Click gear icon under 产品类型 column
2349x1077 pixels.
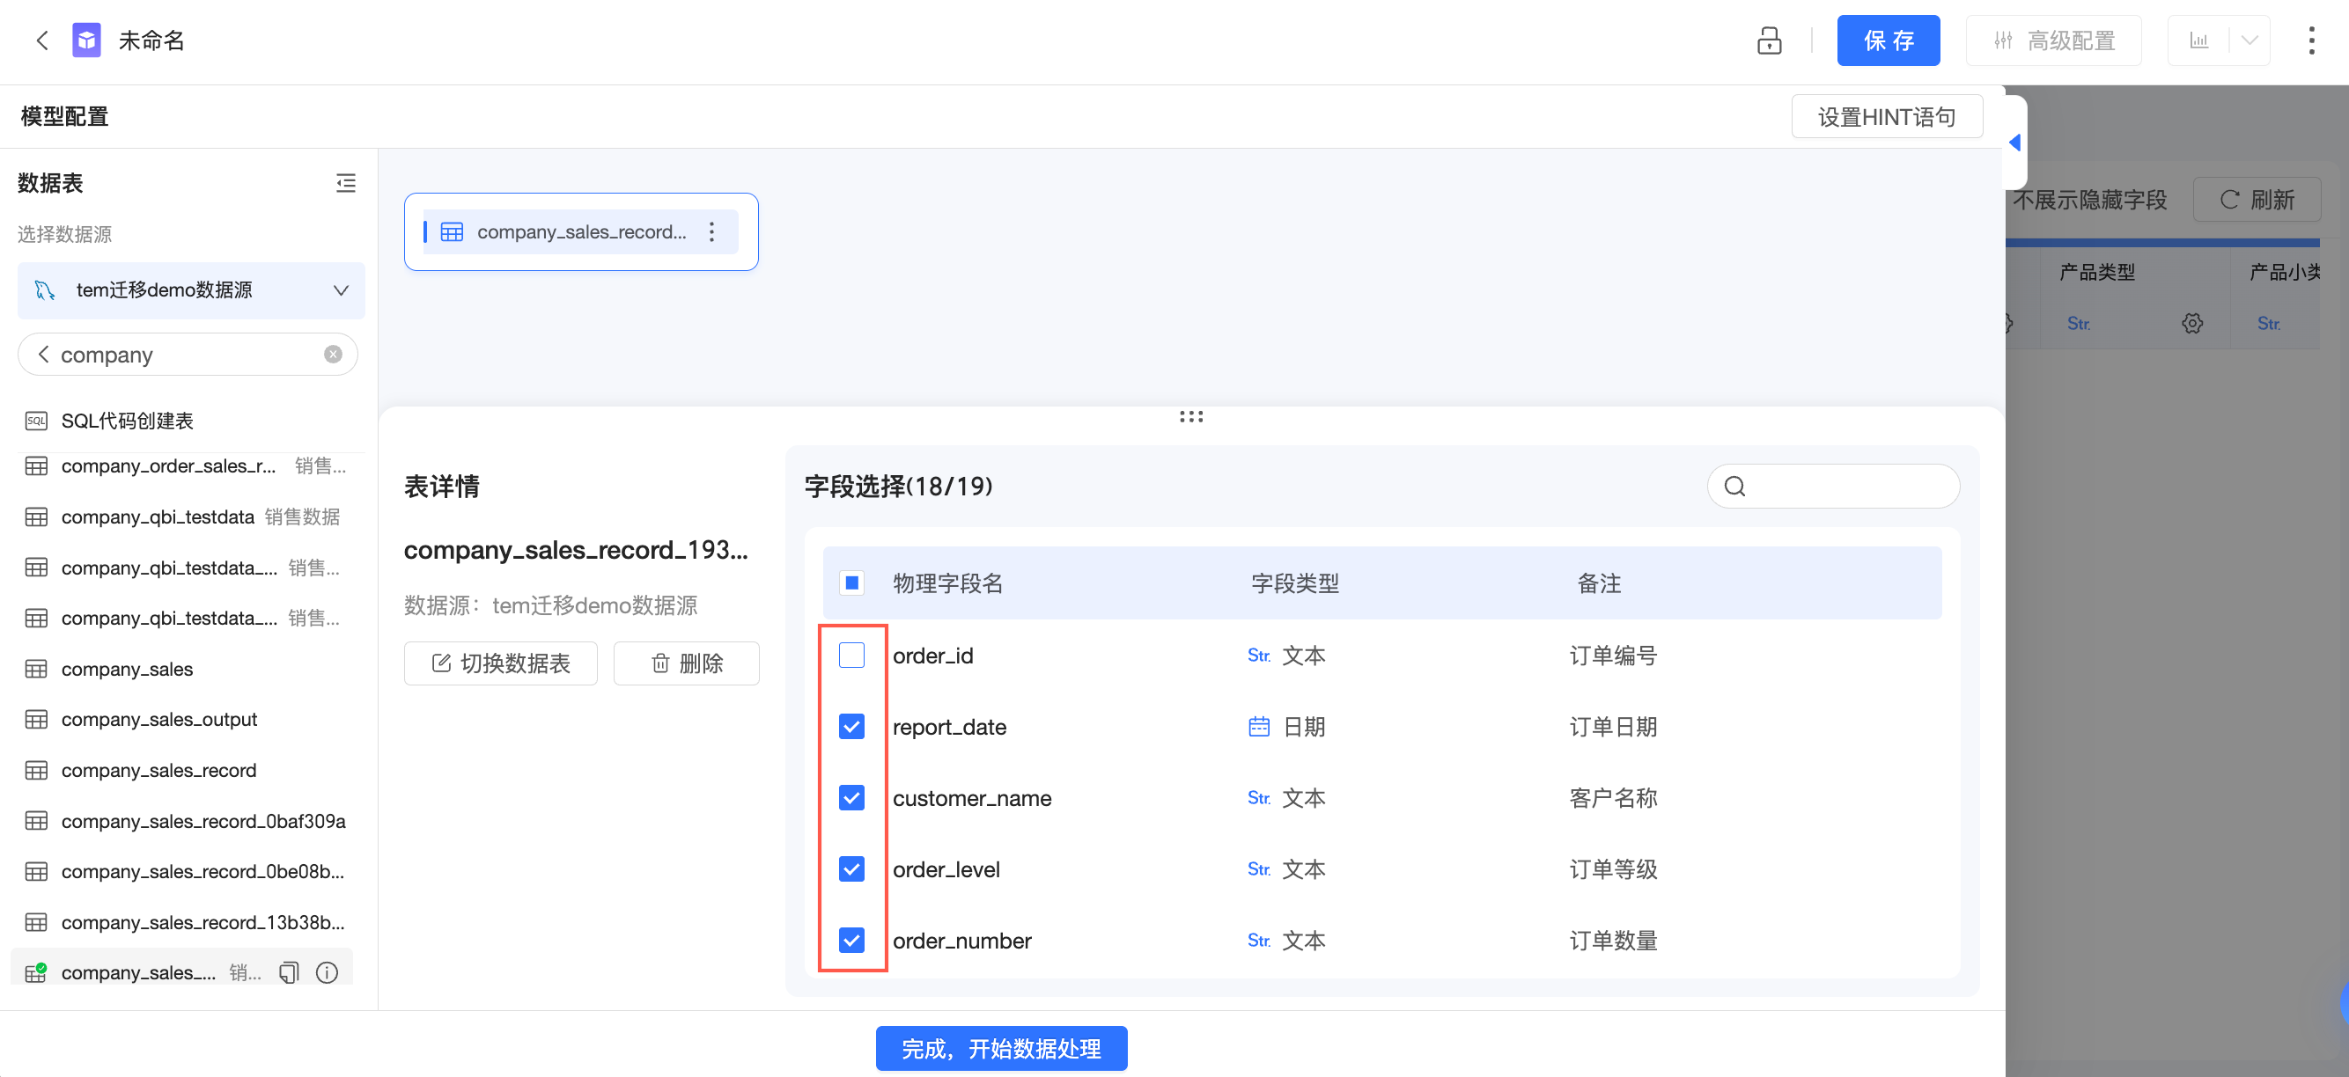2192,324
